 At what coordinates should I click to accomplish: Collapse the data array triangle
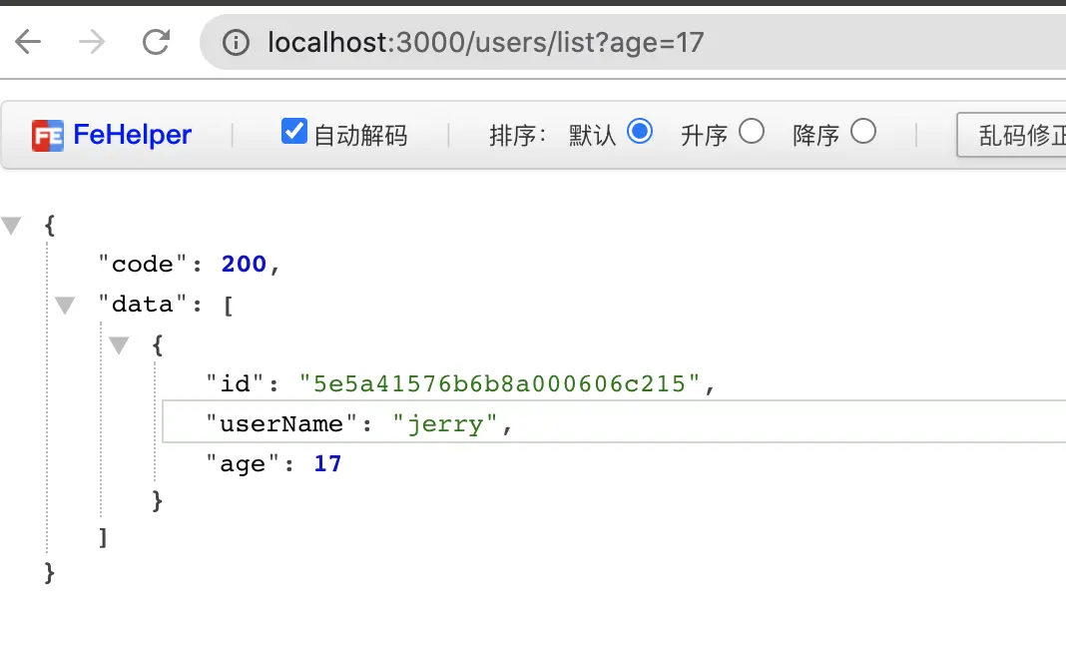[66, 305]
